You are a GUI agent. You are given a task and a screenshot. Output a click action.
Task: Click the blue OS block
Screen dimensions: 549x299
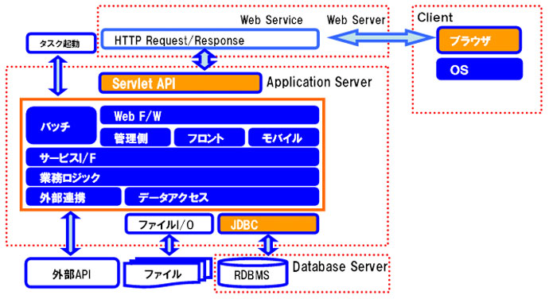(479, 69)
